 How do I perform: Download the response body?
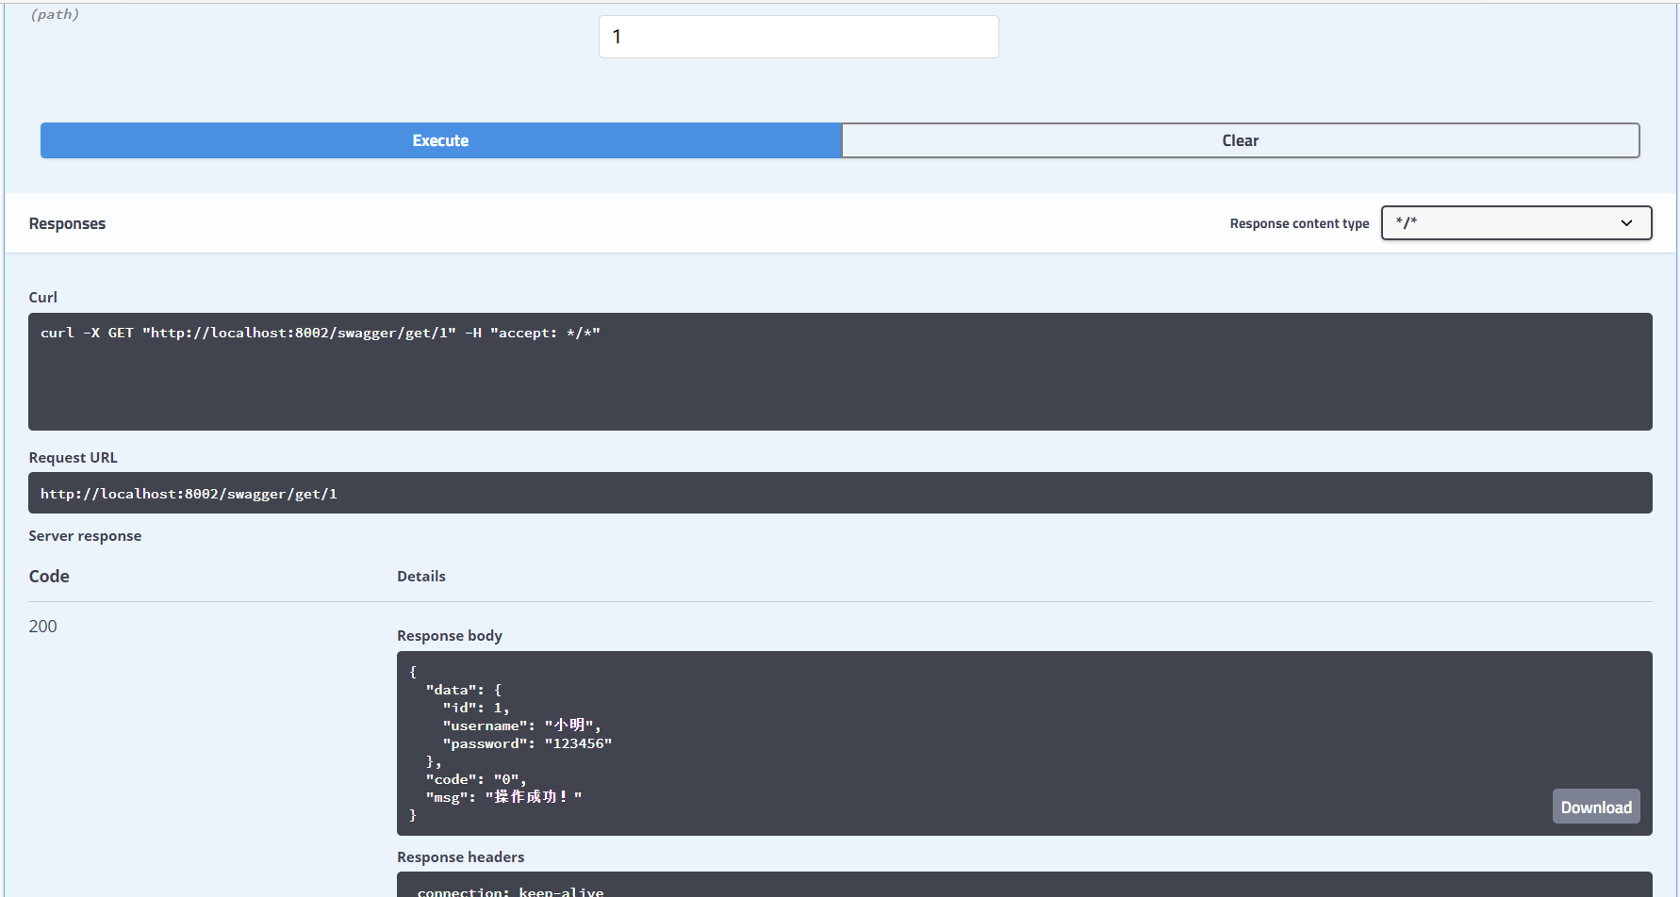tap(1596, 807)
